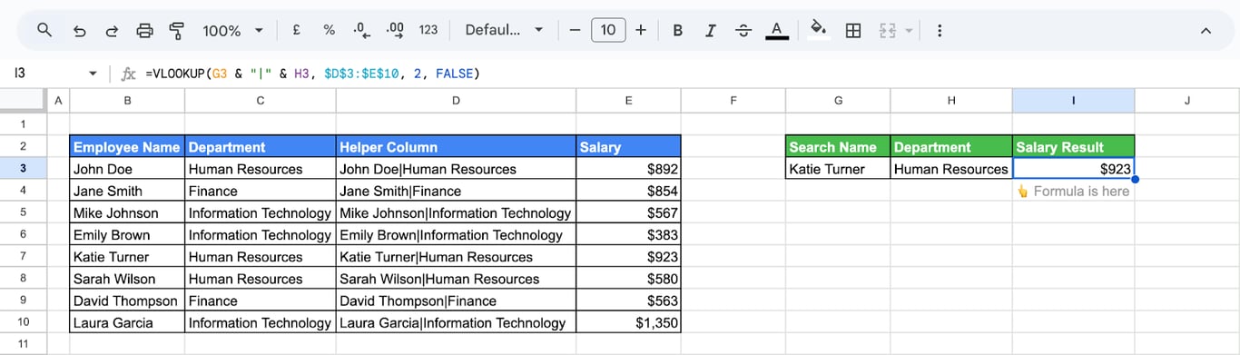Open the three-dot more toolbar options
Viewport: 1240px width, 355px height.
coord(940,30)
